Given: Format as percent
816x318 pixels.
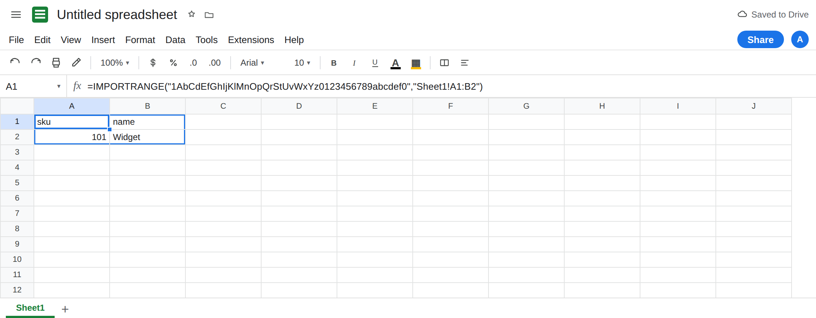Looking at the screenshot, I should [x=173, y=63].
